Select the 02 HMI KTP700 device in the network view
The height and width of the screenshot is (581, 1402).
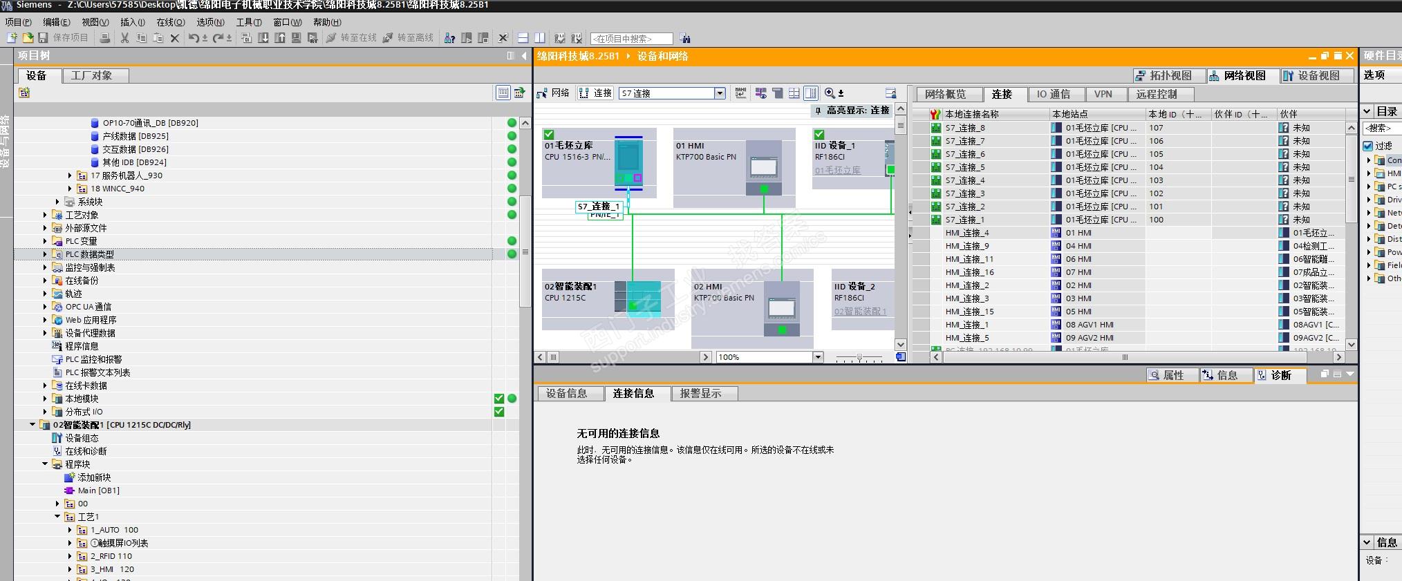[782, 307]
